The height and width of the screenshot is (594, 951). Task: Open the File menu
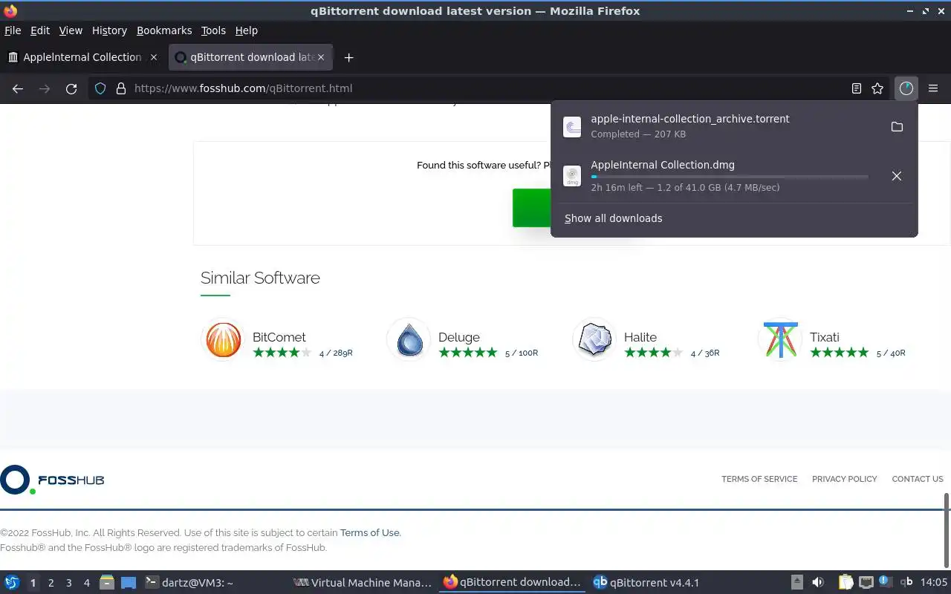click(13, 30)
